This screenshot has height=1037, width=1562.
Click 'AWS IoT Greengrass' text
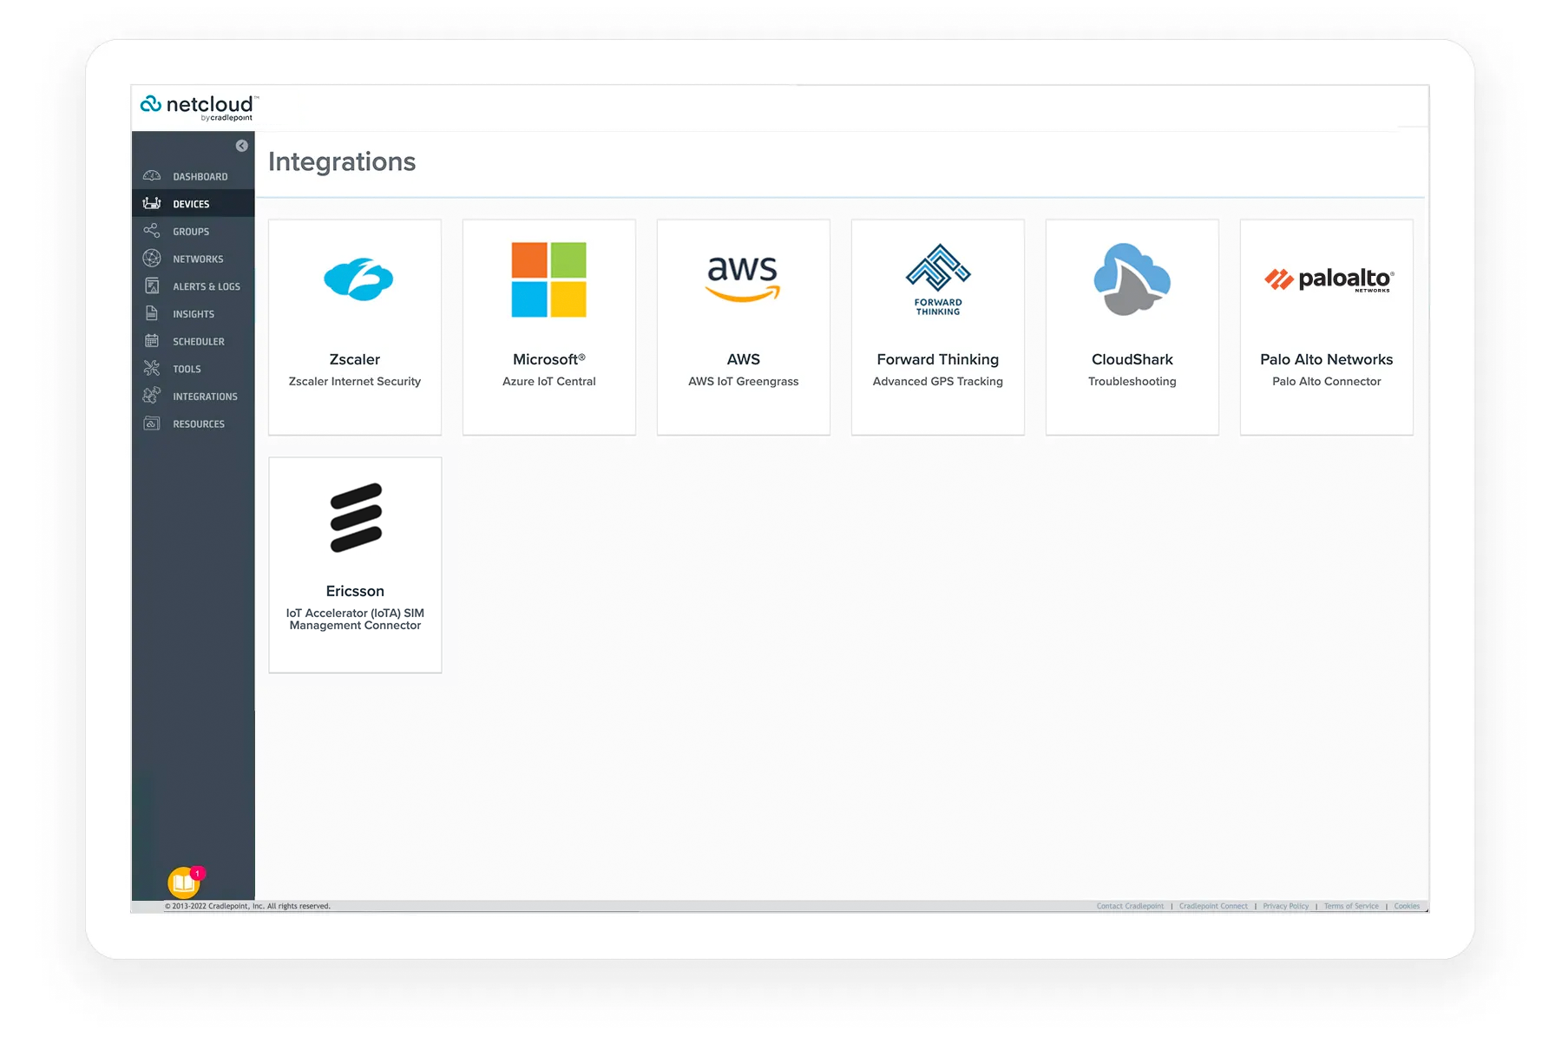pos(744,381)
